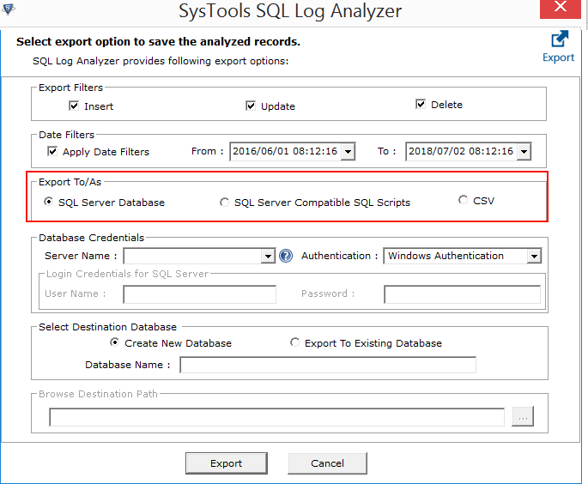Click the Windows Authentication selected value
The height and width of the screenshot is (484, 588).
[446, 256]
